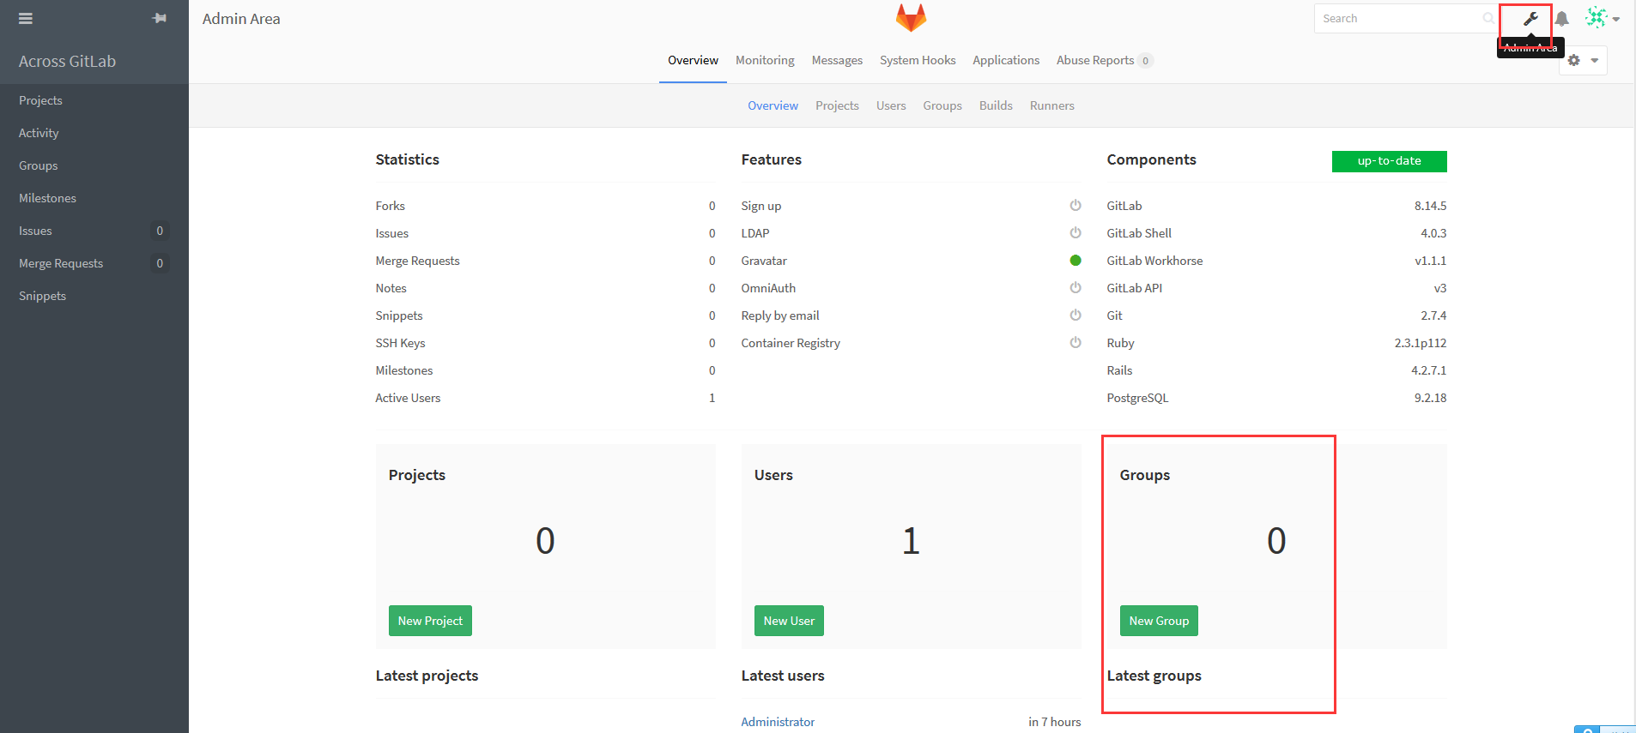Open the Messages tab
Viewport: 1636px width, 733px height.
click(x=837, y=60)
